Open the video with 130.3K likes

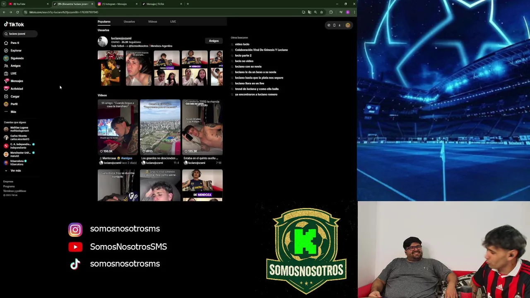(118, 127)
